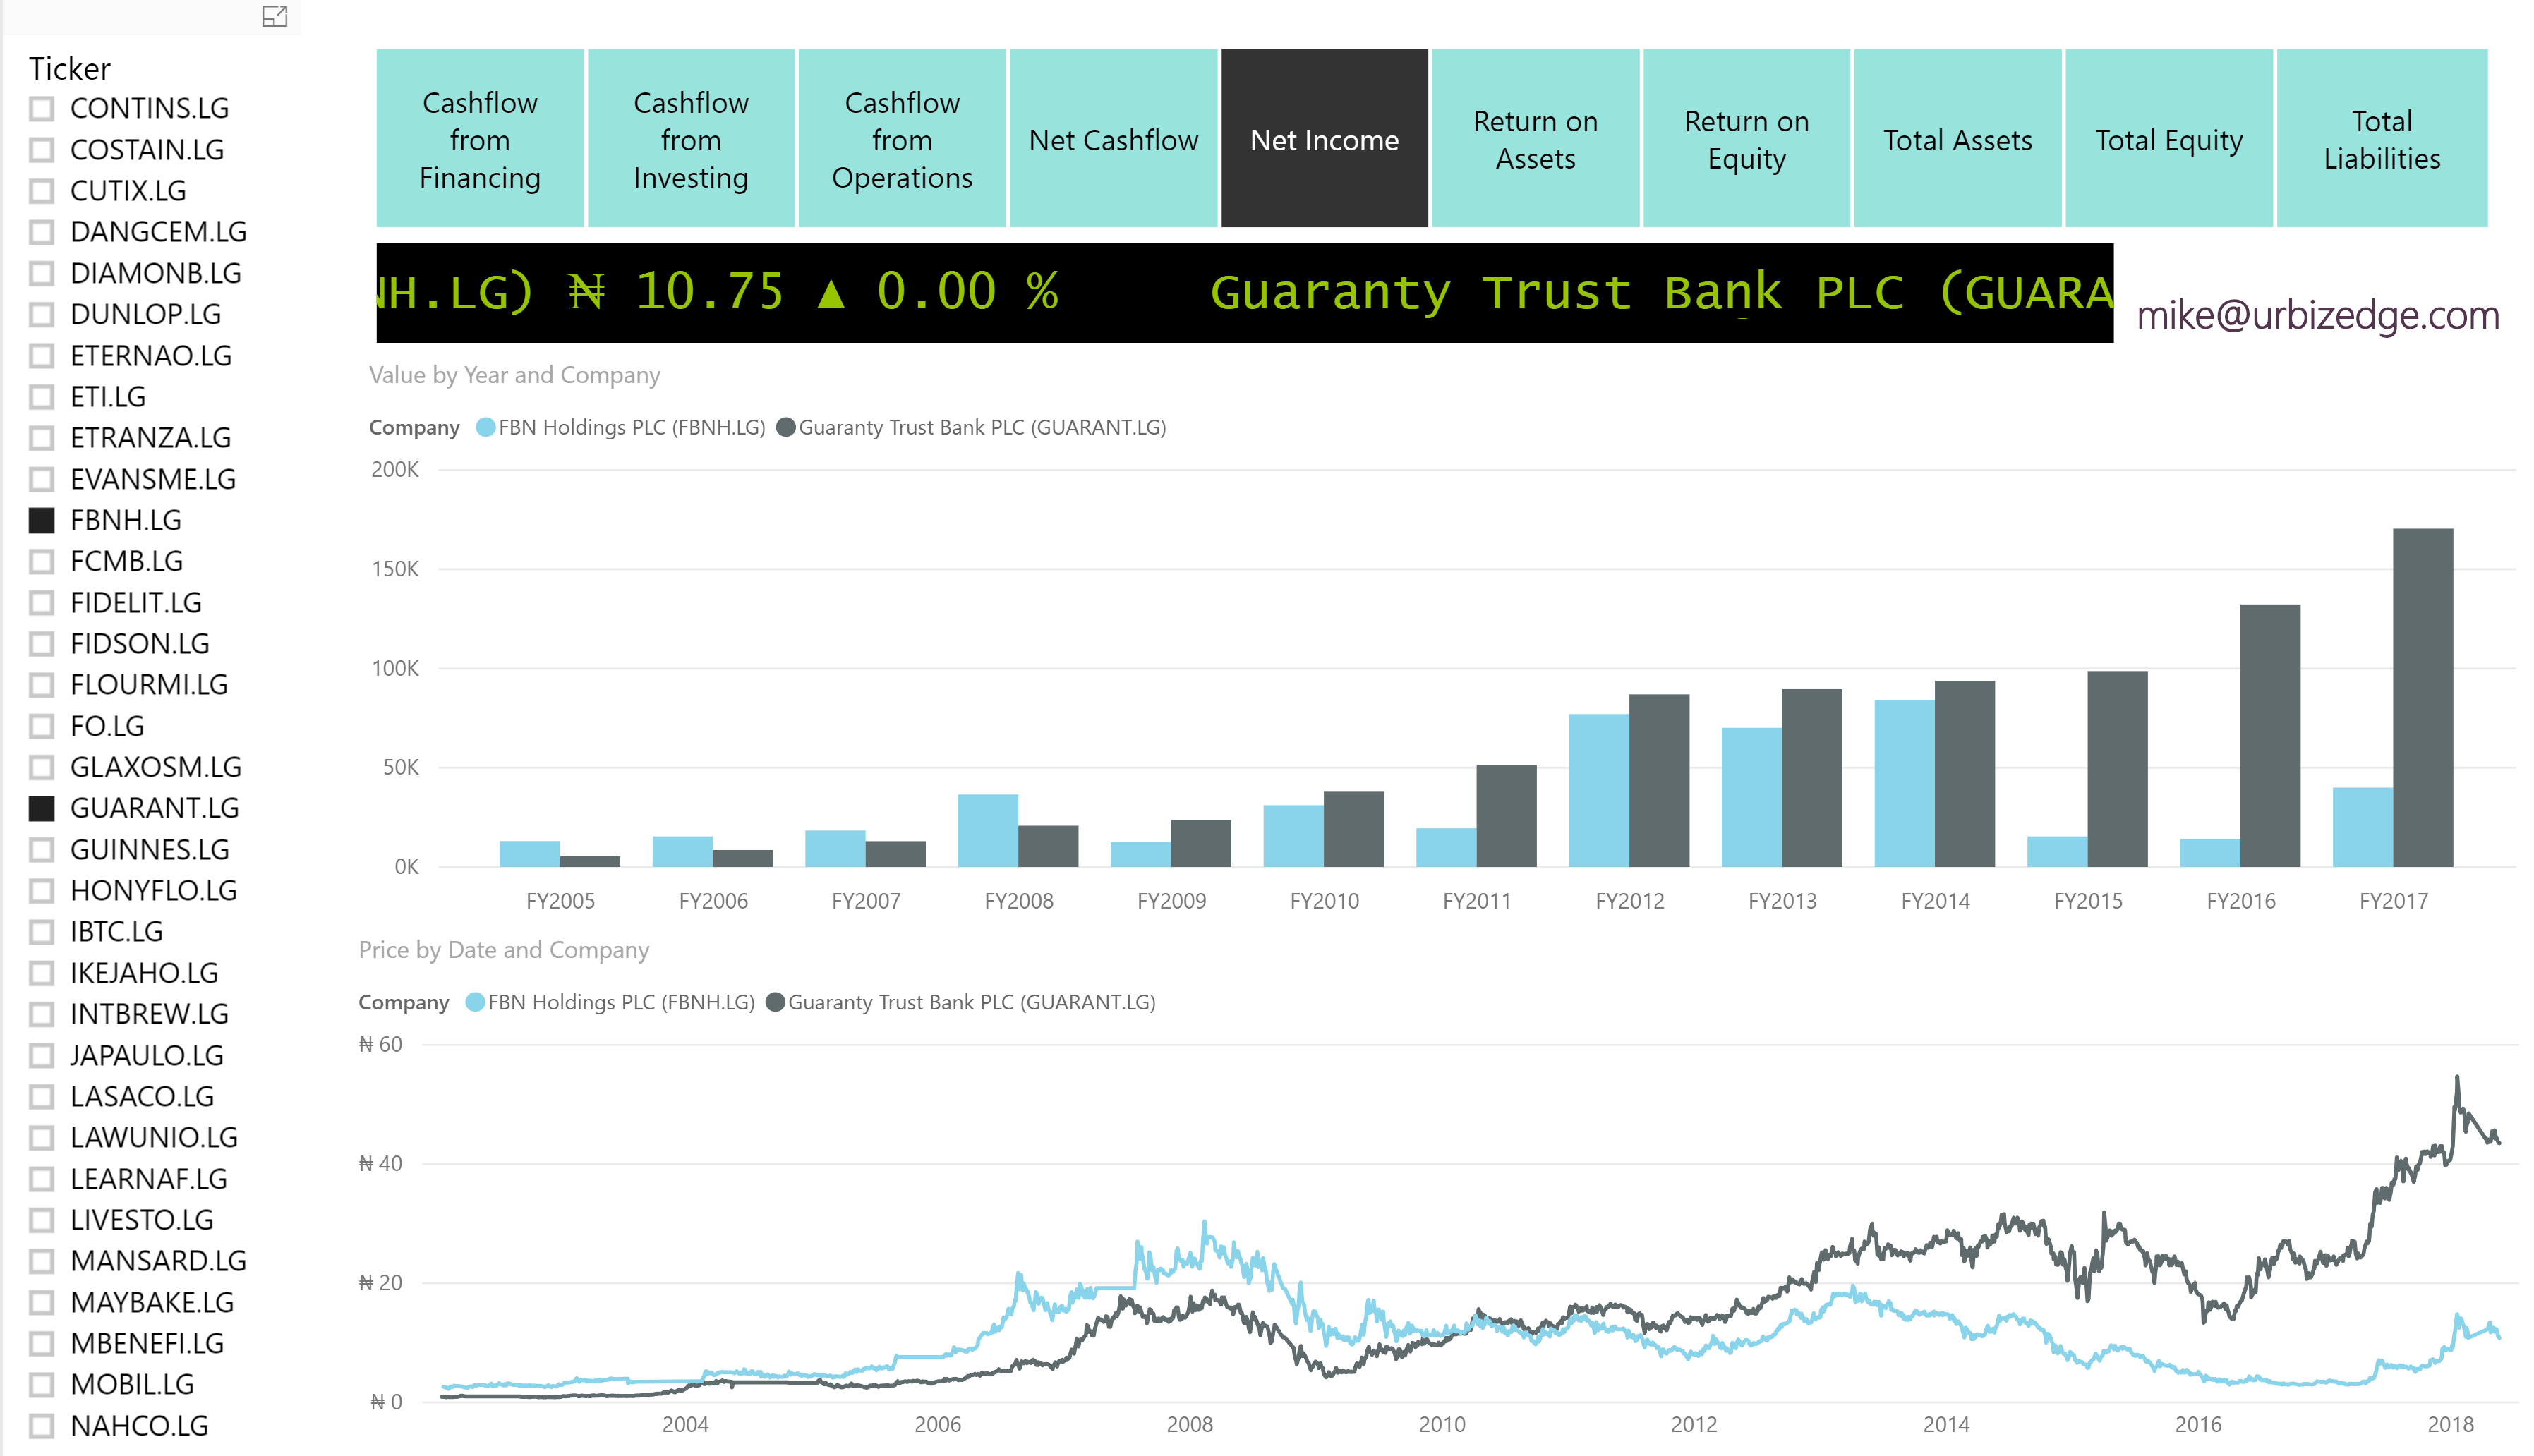Viewport: 2534px width, 1456px height.
Task: Switch to Cashflow from Investing metric
Action: pyautogui.click(x=691, y=139)
